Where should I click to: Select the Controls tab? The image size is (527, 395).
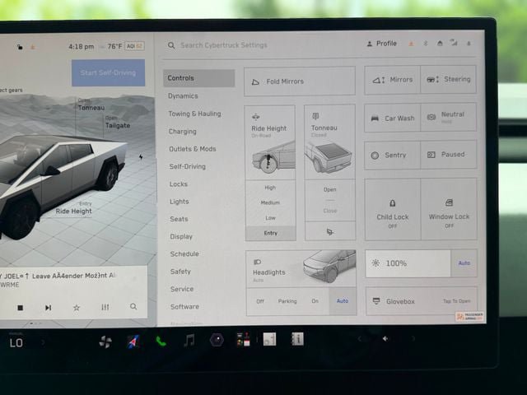[199, 78]
